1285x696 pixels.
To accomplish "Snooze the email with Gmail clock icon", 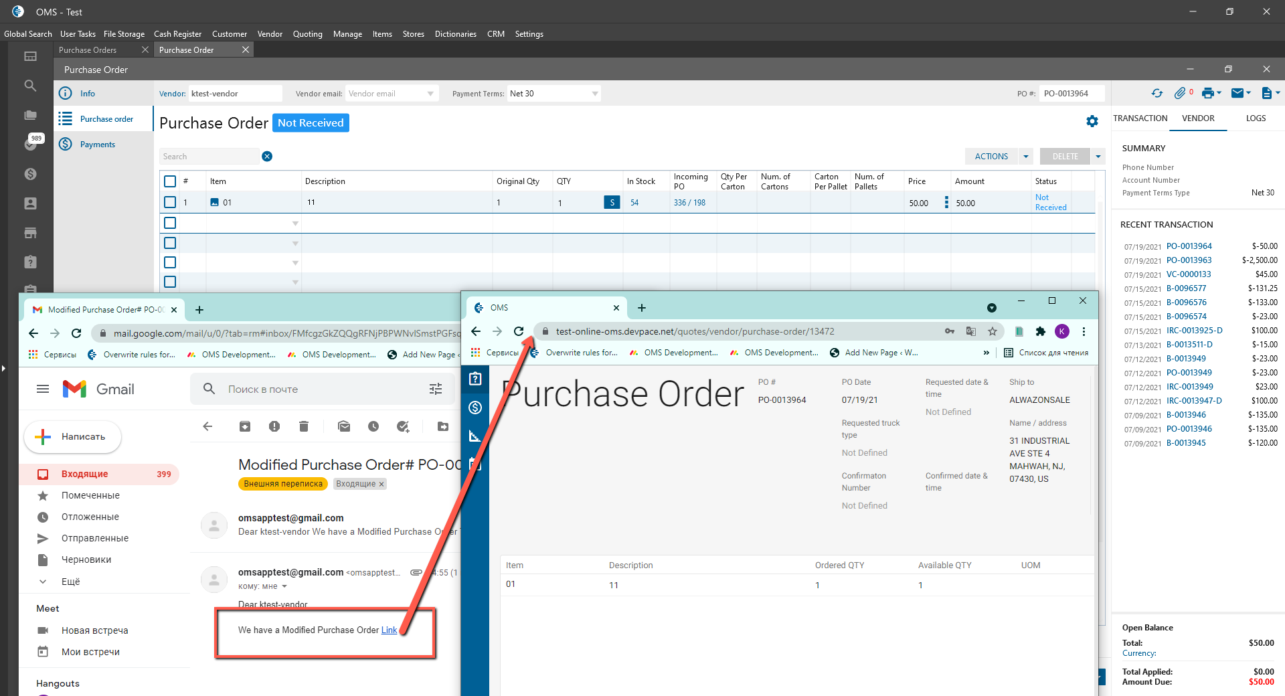I will click(373, 426).
